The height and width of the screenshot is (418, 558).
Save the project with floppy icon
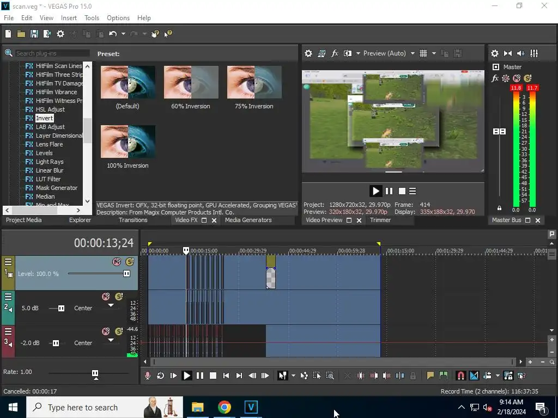pos(34,34)
